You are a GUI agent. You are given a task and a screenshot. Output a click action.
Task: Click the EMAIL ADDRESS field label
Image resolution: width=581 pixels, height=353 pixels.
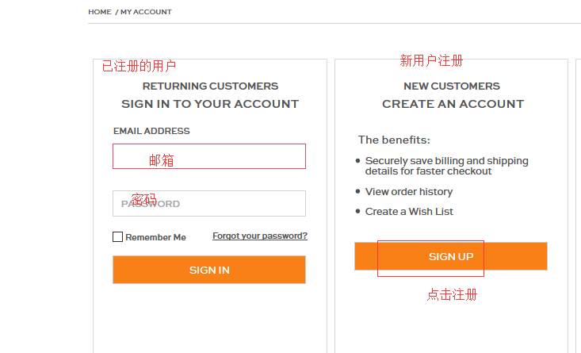coord(151,131)
